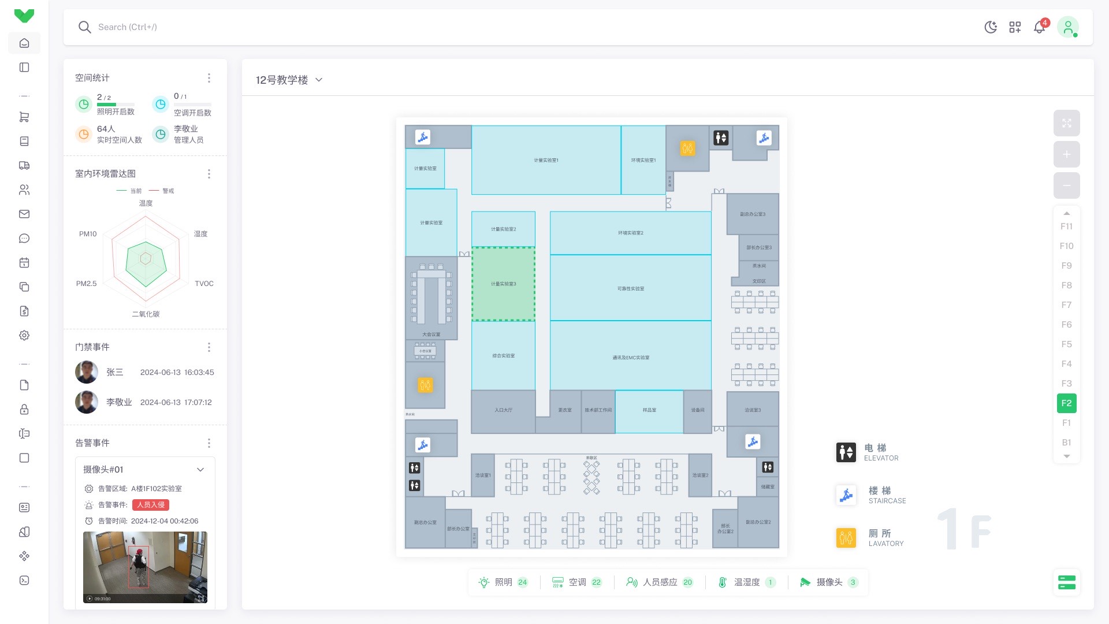Open shopping cart sidebar icon

pos(24,117)
